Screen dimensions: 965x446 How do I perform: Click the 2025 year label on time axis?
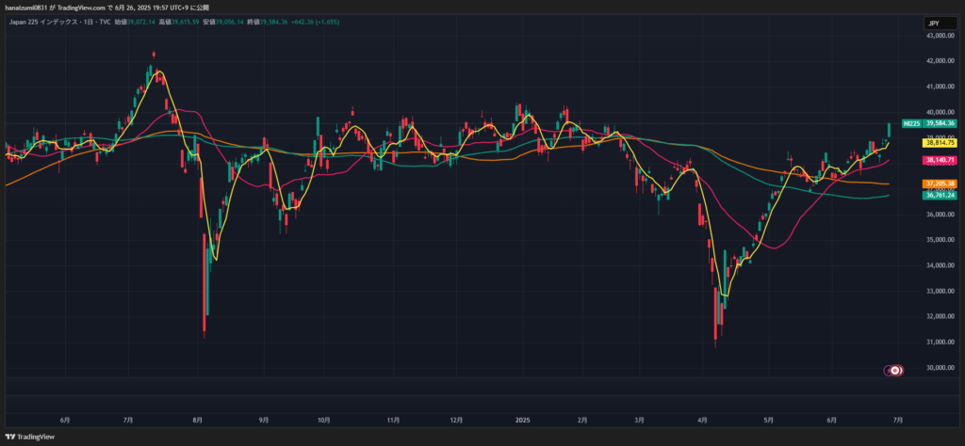[522, 421]
